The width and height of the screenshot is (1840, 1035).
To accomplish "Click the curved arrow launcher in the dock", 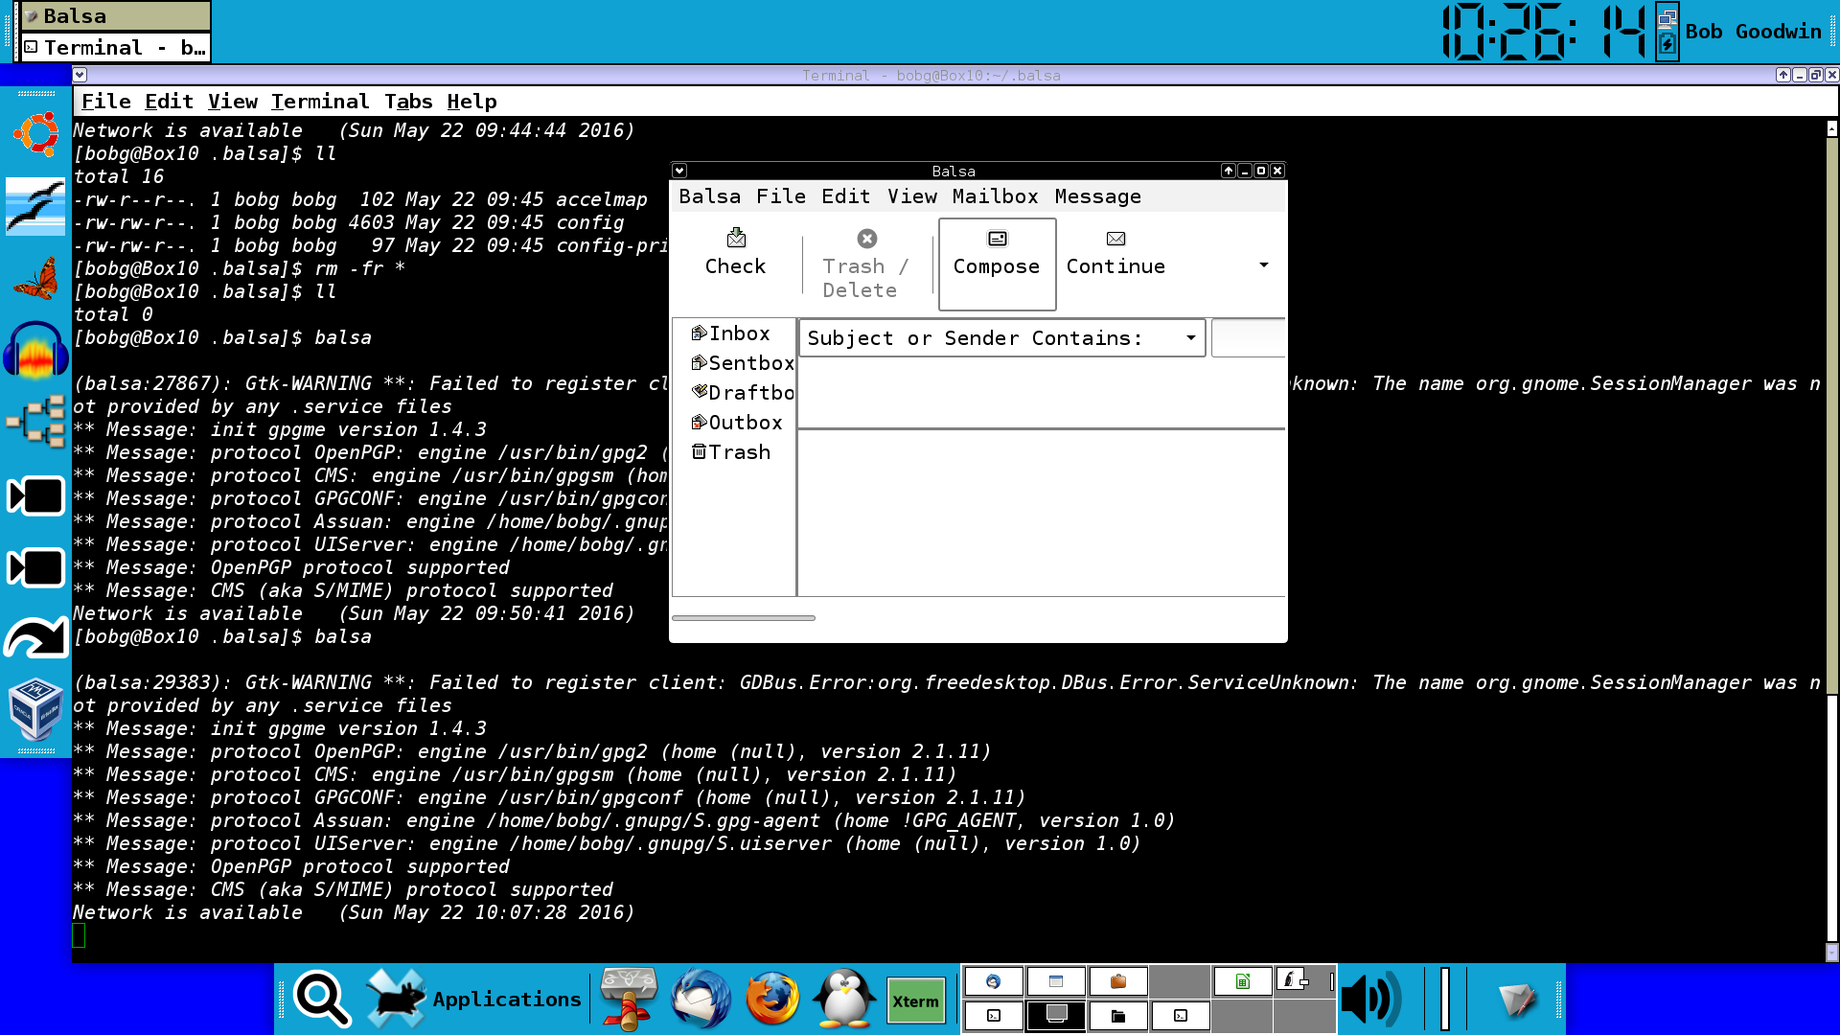I will click(36, 637).
